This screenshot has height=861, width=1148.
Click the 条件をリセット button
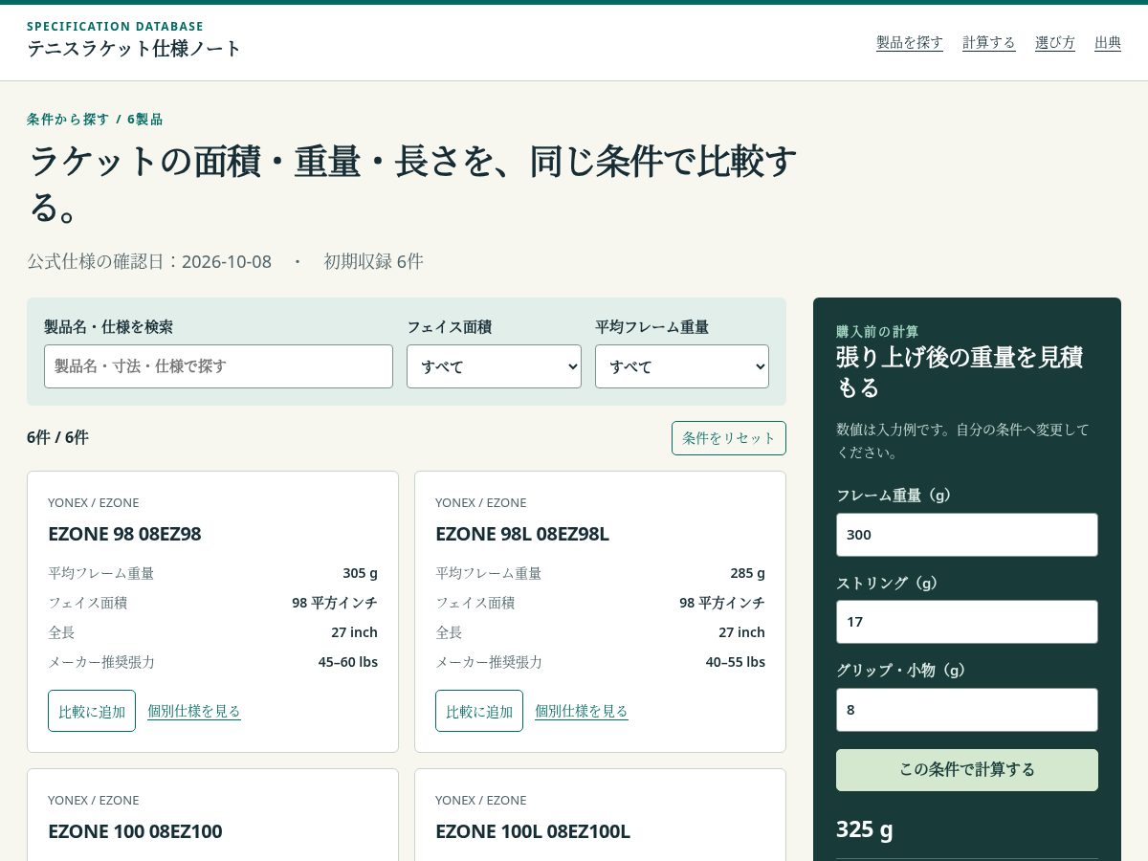729,438
